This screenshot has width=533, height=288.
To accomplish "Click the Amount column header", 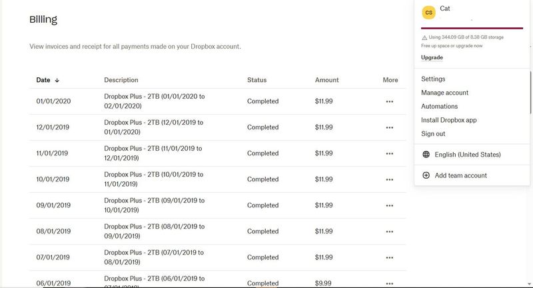I will tap(326, 80).
